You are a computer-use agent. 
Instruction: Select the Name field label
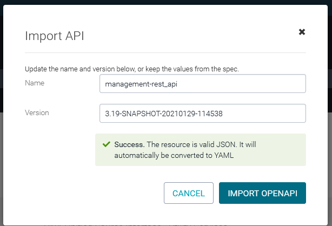(35, 83)
